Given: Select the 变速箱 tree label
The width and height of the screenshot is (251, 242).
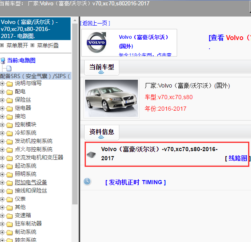Looking at the screenshot, I should click(x=23, y=215).
